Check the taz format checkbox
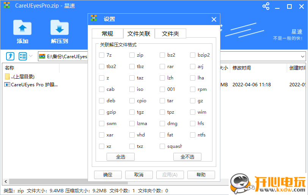 pos(132,78)
